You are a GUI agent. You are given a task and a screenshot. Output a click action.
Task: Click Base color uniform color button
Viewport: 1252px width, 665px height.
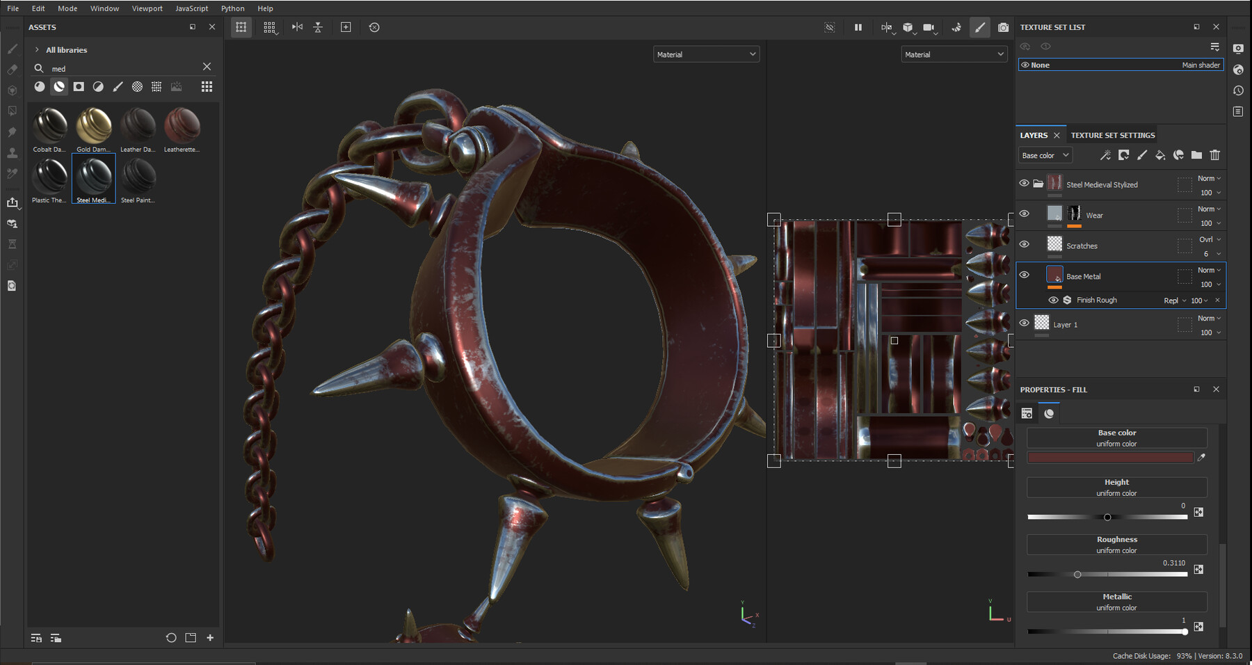tap(1117, 438)
